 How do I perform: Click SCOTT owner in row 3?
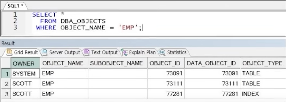coord(25,94)
